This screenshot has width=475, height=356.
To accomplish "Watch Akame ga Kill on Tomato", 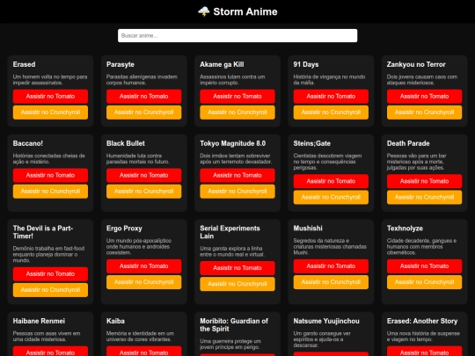I will [x=237, y=97].
